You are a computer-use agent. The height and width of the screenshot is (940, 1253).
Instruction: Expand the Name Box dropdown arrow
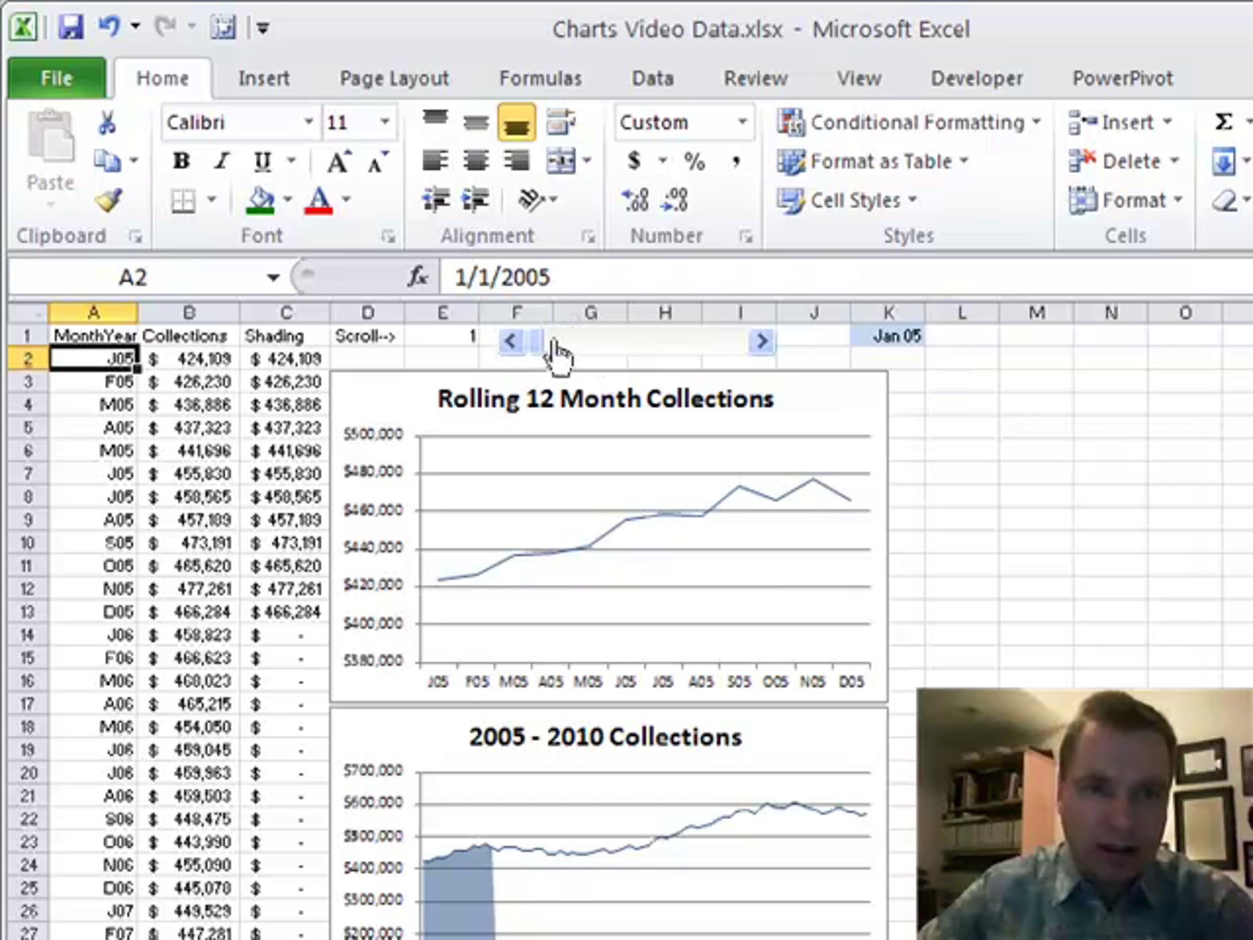click(273, 278)
